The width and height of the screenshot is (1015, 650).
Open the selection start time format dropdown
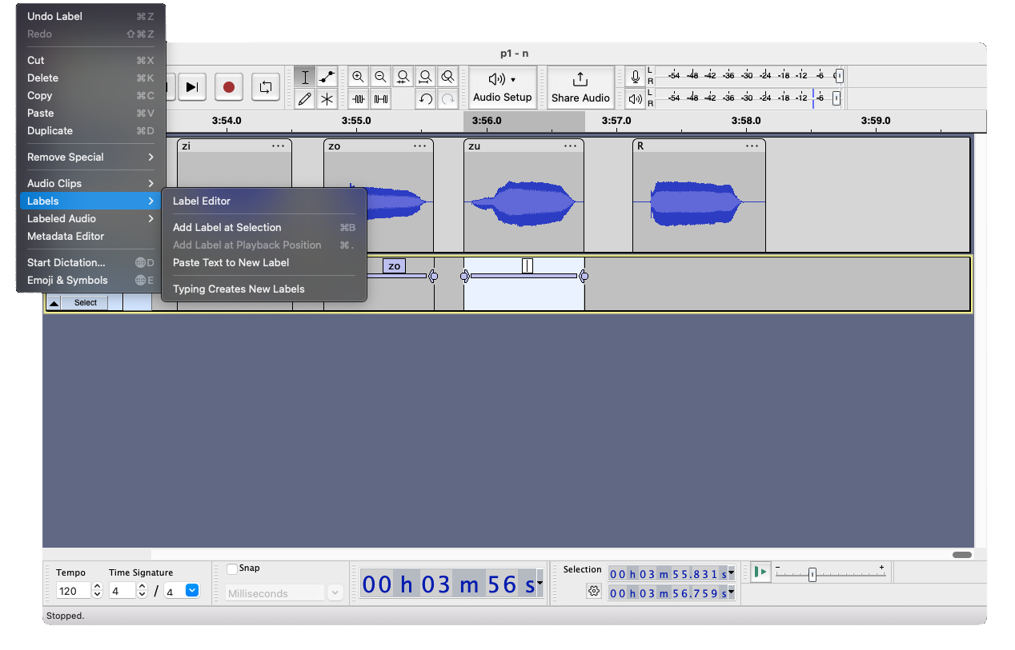point(732,573)
